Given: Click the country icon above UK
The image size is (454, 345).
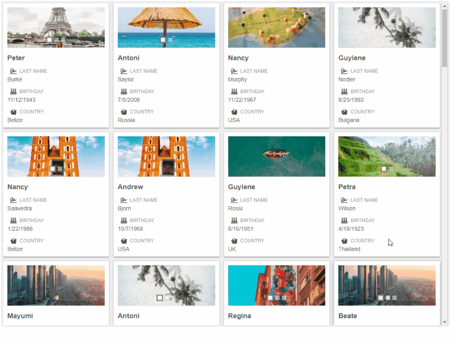Looking at the screenshot, I should (x=234, y=241).
